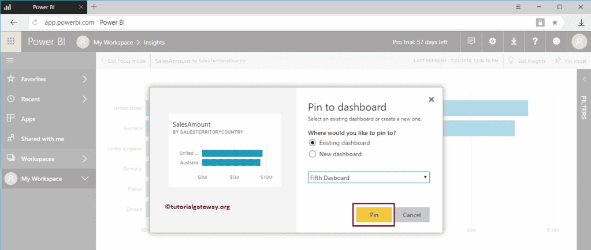Open the settings gear menu

[492, 41]
